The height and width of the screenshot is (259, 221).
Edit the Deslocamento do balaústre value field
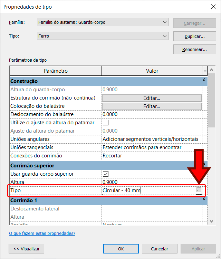152,114
